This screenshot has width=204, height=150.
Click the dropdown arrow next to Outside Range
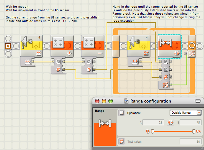[x=199, y=113]
